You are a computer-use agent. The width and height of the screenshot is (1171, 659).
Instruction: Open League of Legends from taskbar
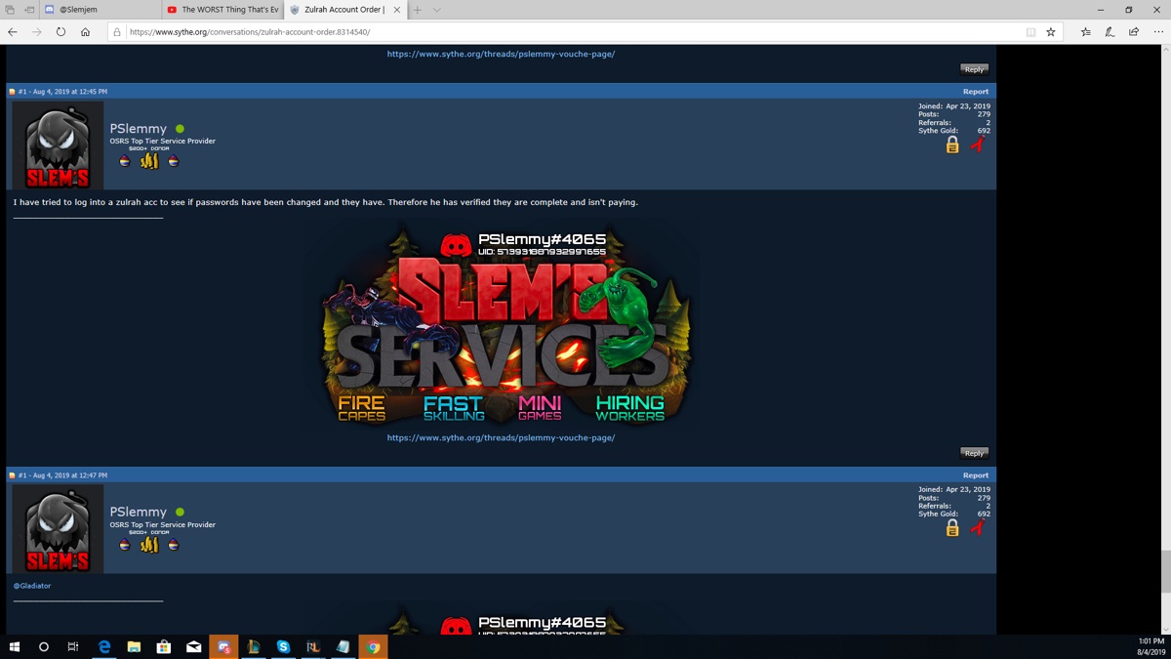254,646
